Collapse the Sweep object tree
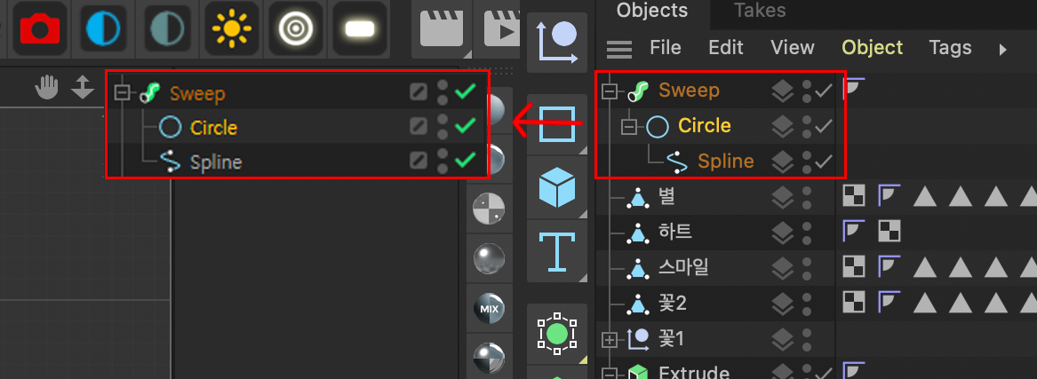 pos(609,91)
